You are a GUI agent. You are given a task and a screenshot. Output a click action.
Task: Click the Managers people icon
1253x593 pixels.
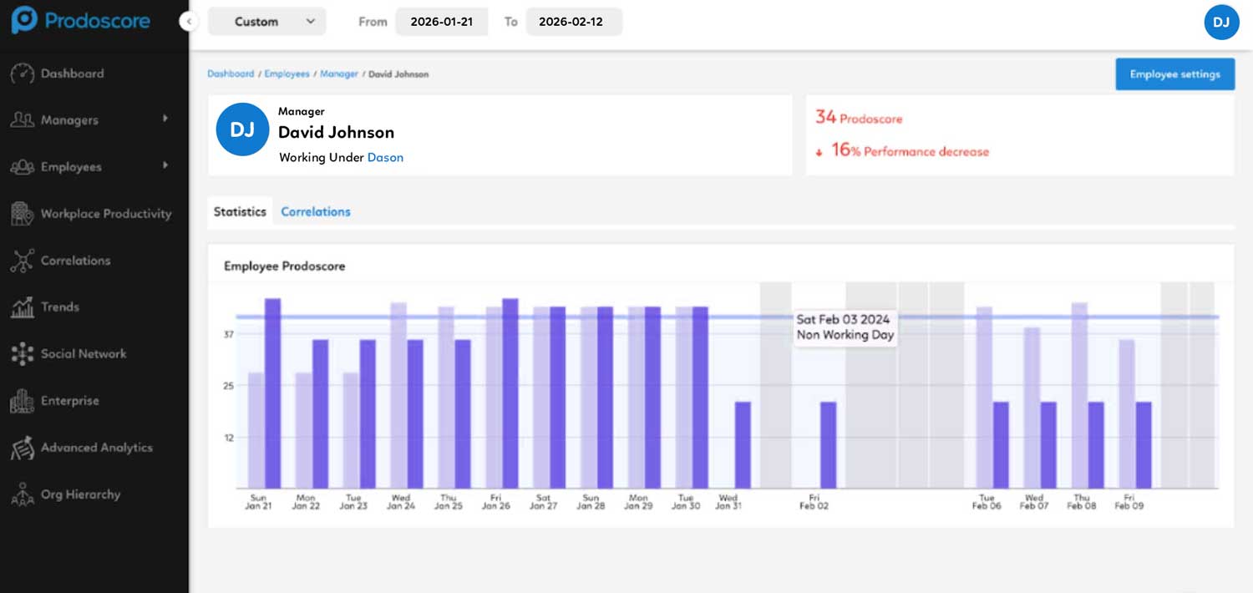pyautogui.click(x=23, y=120)
